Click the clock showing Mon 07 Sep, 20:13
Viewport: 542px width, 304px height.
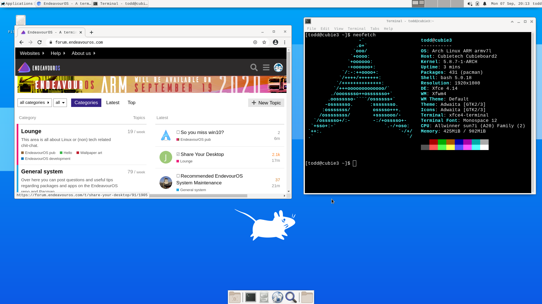click(510, 4)
